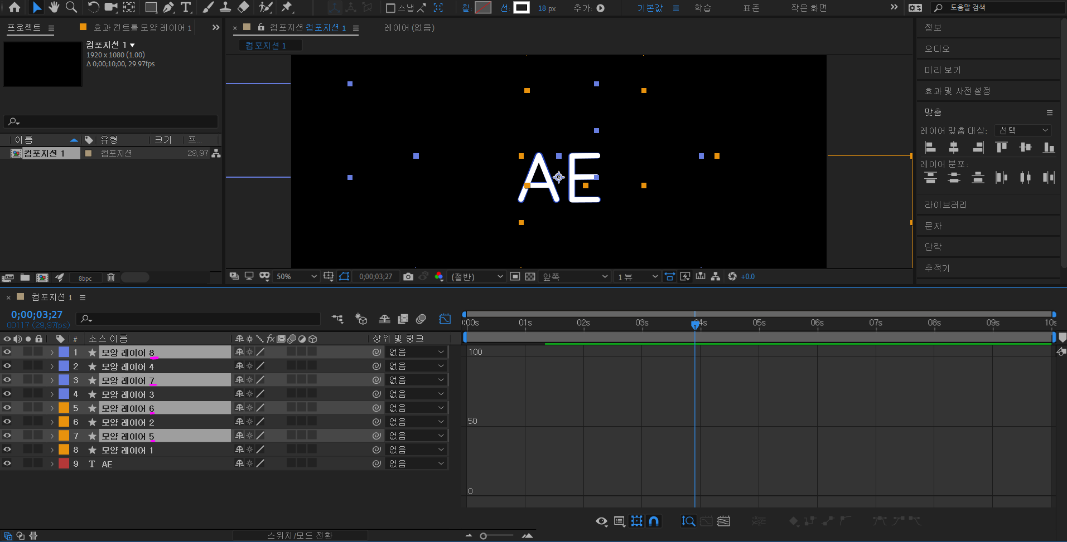The width and height of the screenshot is (1067, 542).
Task: Select the Rectangle shape tool
Action: pyautogui.click(x=151, y=7)
